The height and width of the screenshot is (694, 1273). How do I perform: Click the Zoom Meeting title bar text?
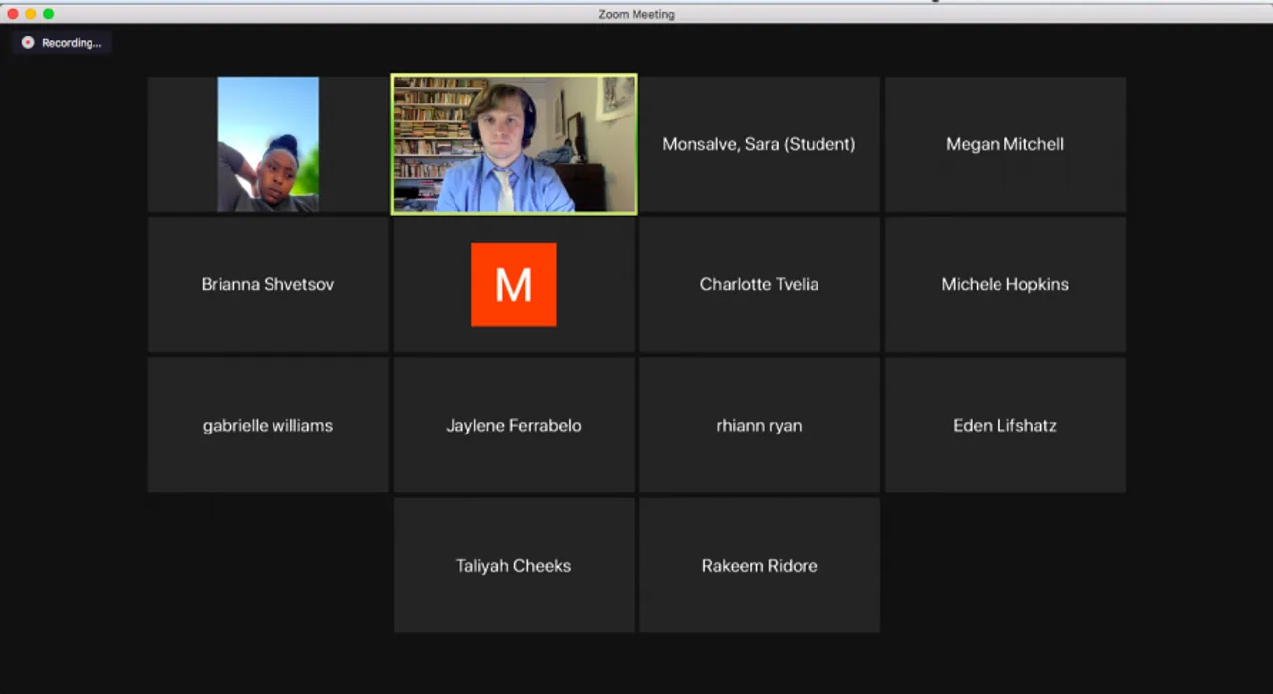636,13
